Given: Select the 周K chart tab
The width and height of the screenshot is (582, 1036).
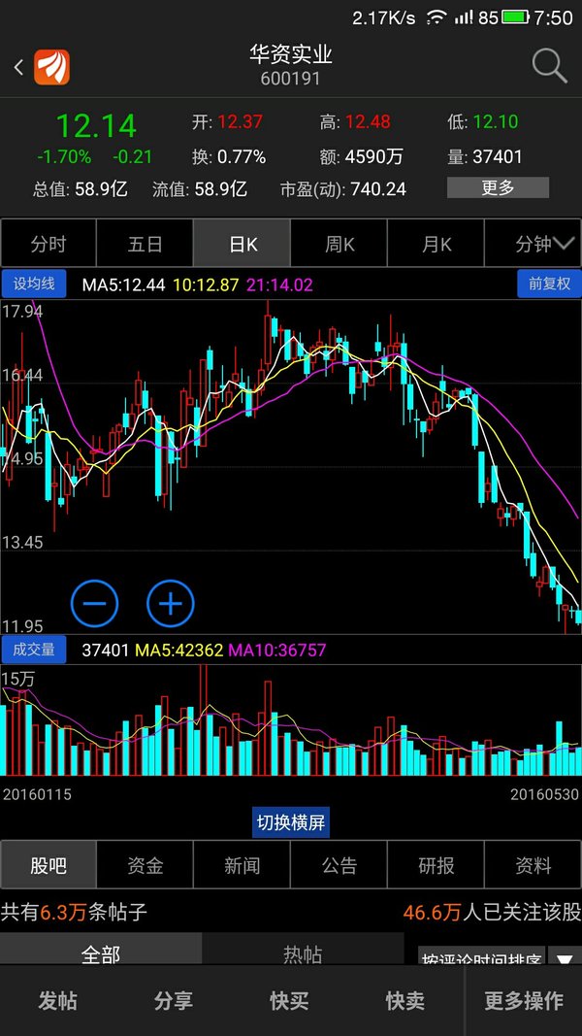Looking at the screenshot, I should pos(339,244).
